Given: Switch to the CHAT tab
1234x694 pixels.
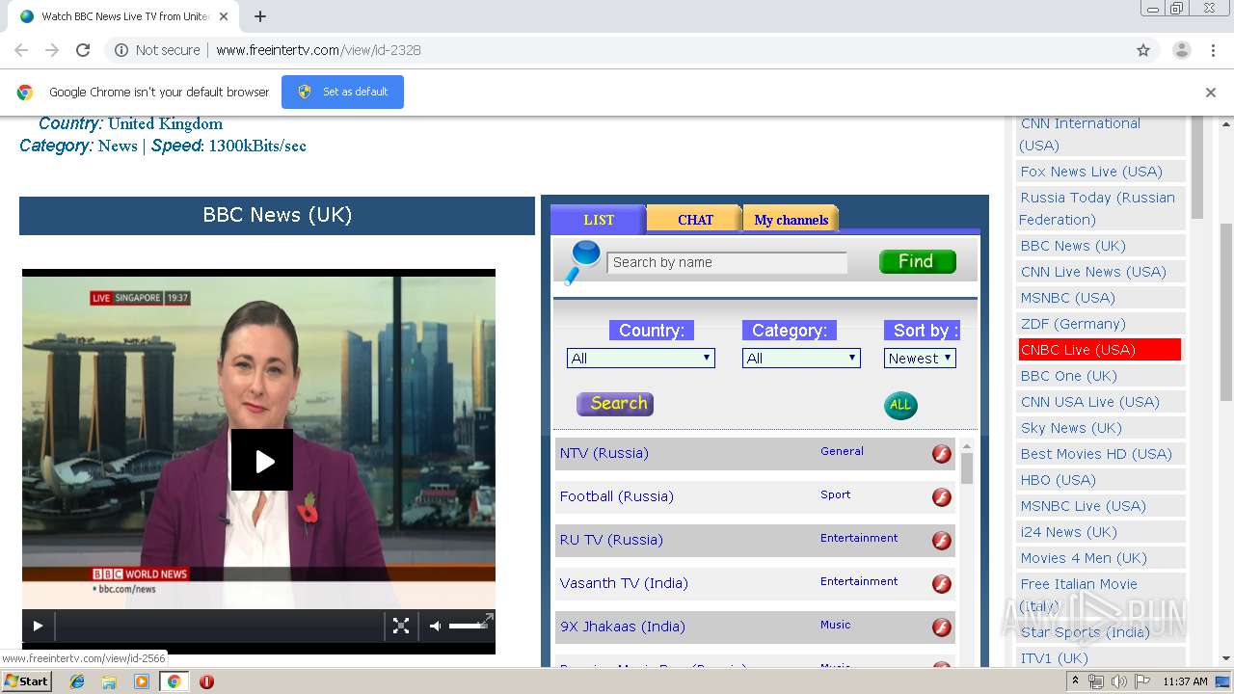Looking at the screenshot, I should click(x=694, y=220).
